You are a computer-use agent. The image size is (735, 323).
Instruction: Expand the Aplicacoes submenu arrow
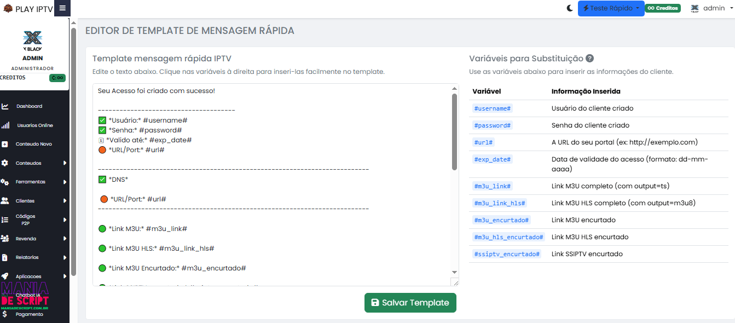[x=65, y=276]
